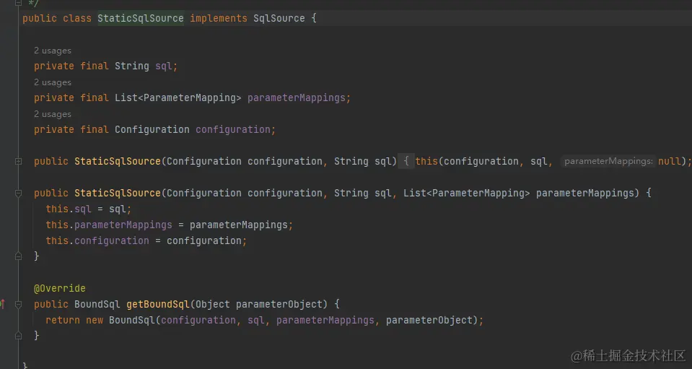
Task: Click the parameterMappings: inlay hint before null
Action: pyautogui.click(x=608, y=162)
